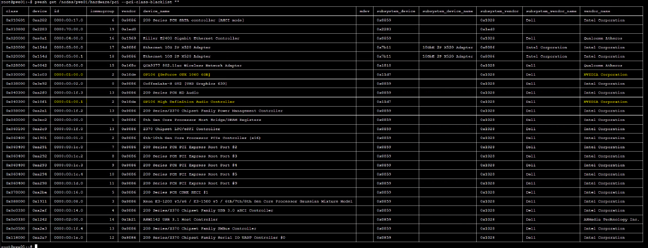
Task: Select the GP106 GeForce GTX 1060 6GB entry
Action: (x=176, y=74)
